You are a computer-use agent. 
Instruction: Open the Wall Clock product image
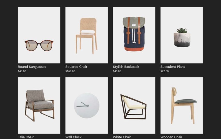87,105
